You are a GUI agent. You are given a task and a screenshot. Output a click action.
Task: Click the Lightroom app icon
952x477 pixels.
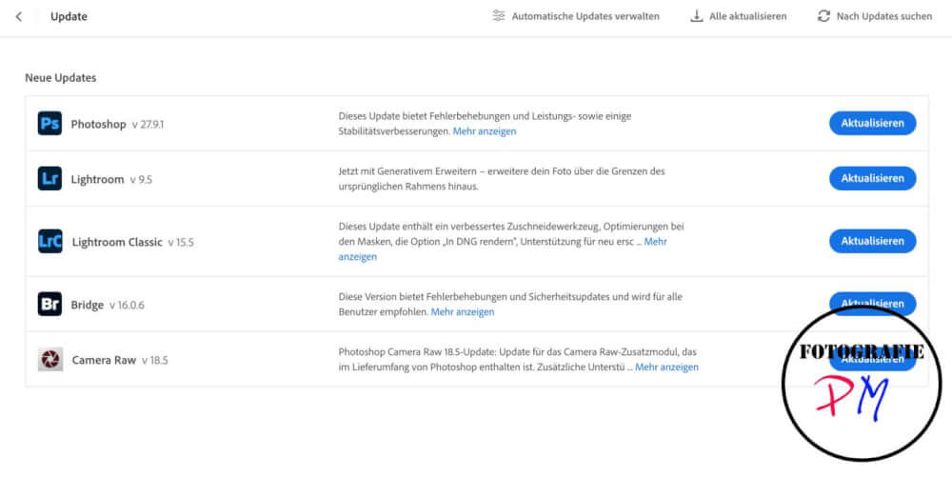coord(50,178)
